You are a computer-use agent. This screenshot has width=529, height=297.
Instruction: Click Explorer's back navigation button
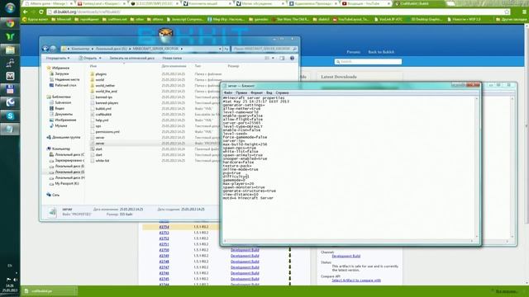(45, 49)
